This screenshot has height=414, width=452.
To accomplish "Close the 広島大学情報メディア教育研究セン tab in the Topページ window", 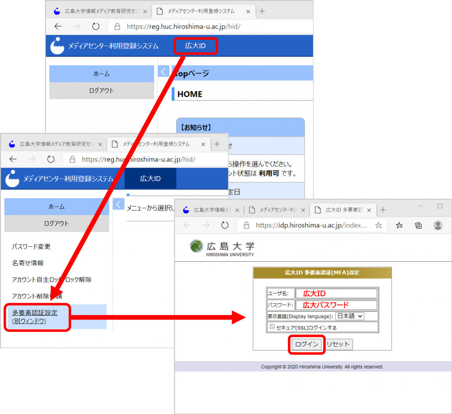I will pos(145,11).
